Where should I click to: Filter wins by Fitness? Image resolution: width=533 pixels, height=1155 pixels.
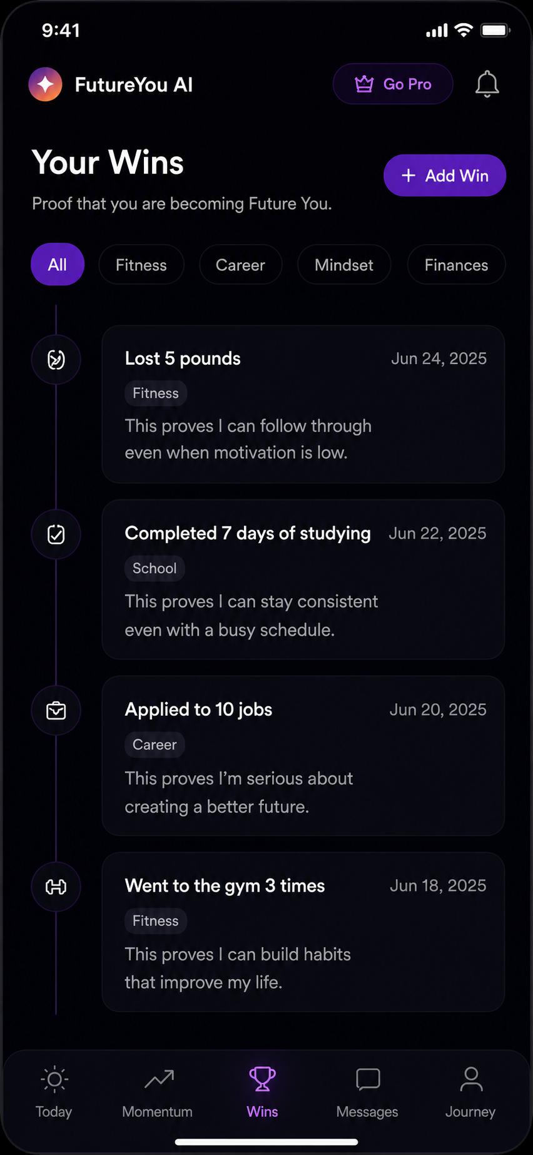(x=141, y=265)
